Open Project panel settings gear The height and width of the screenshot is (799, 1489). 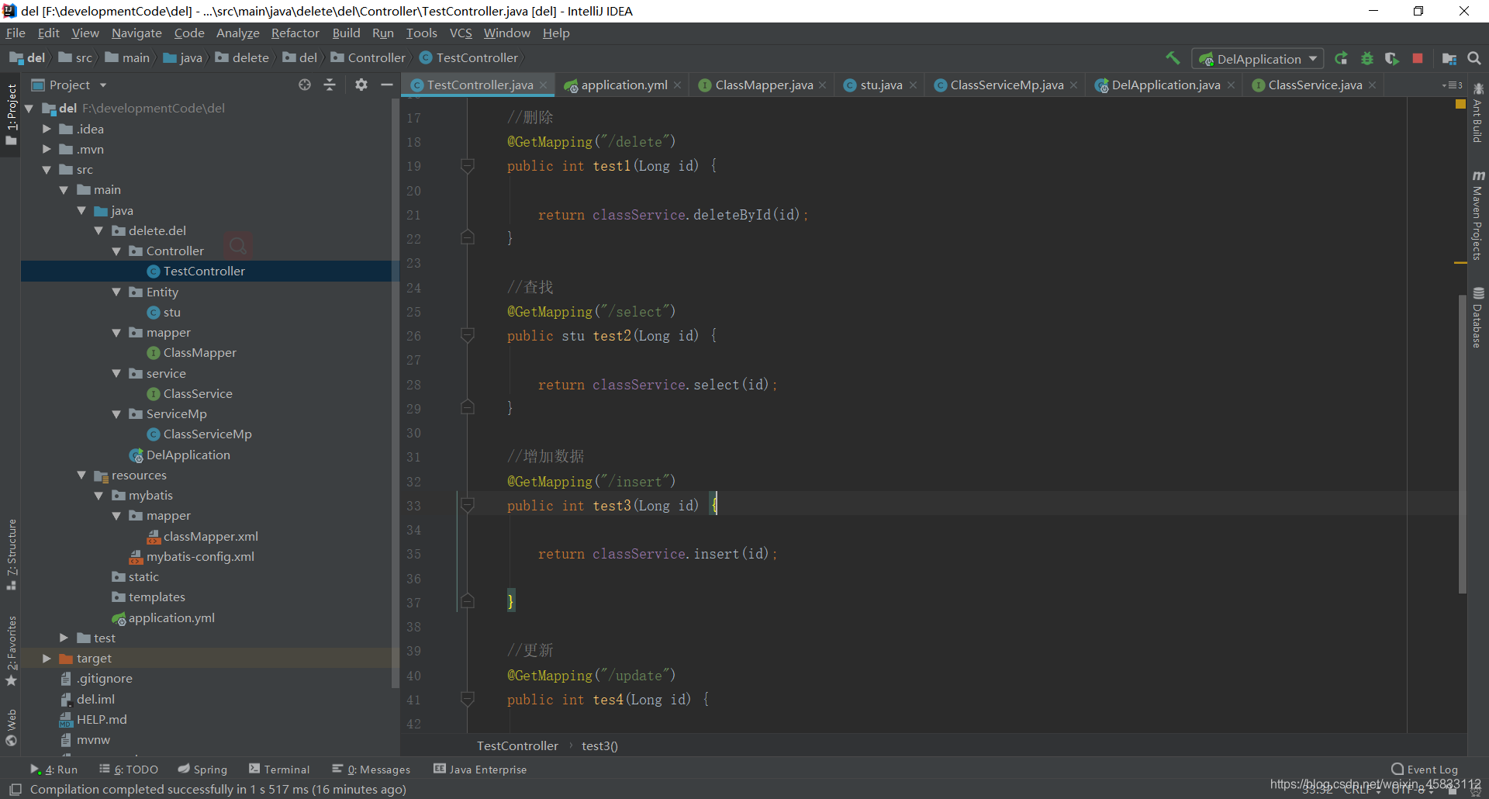[361, 85]
